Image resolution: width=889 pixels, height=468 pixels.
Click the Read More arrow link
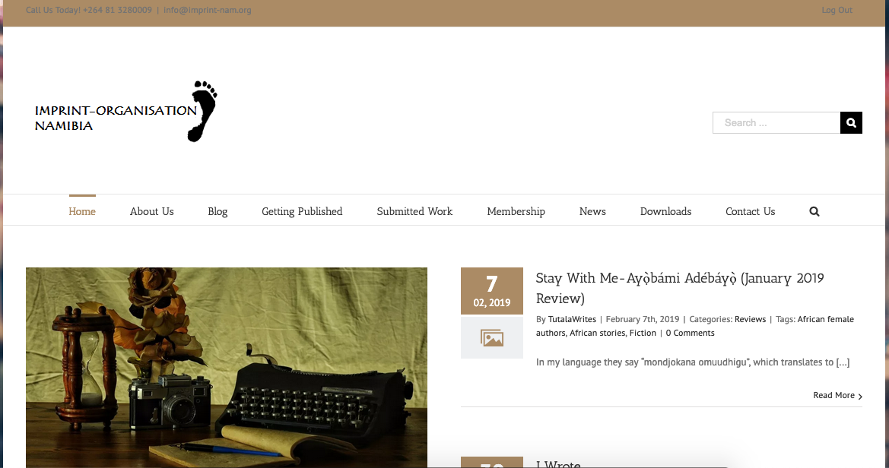click(837, 395)
